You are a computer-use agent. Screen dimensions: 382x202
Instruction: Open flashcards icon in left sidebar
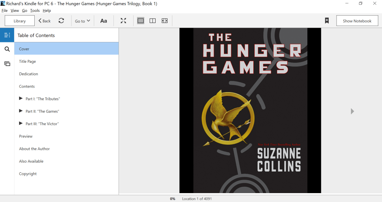coord(7,63)
